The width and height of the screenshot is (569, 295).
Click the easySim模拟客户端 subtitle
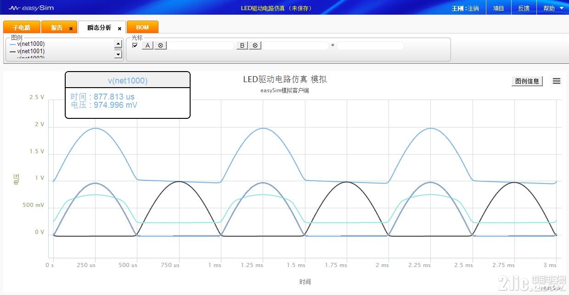[x=285, y=90]
